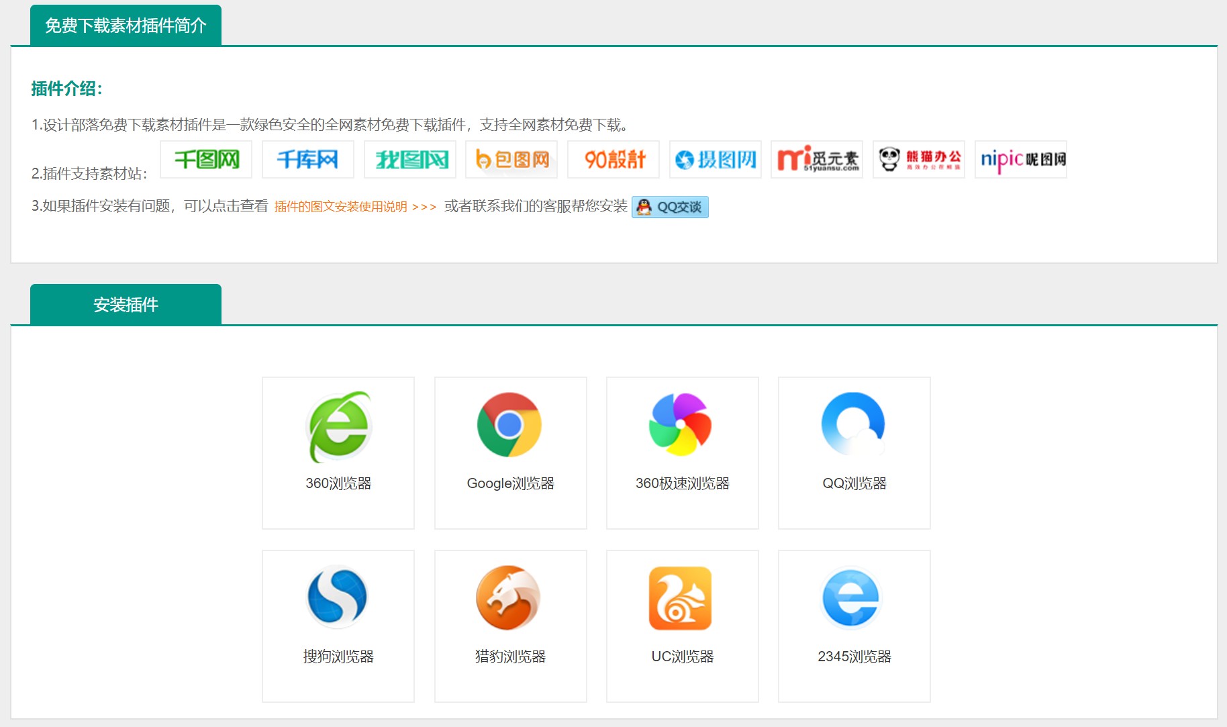Viewport: 1227px width, 727px height.
Task: Click the nipic 昵图网 logo
Action: 1021,160
